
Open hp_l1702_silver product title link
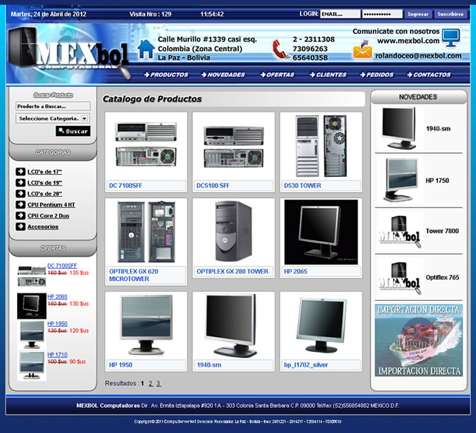point(306,365)
